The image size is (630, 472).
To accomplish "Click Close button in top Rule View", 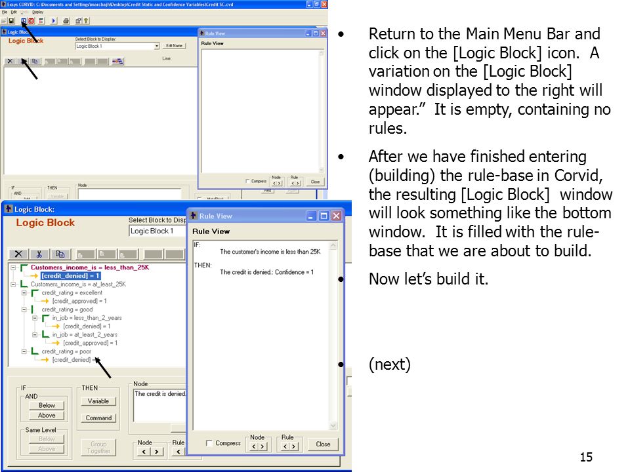I will pos(316,182).
